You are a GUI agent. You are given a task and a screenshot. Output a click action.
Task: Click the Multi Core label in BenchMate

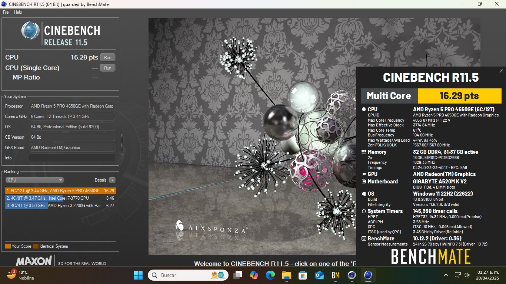coord(389,96)
